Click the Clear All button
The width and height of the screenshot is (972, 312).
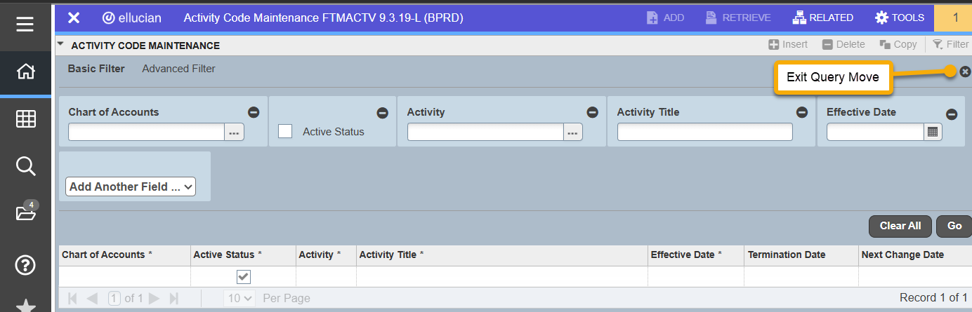pyautogui.click(x=900, y=226)
